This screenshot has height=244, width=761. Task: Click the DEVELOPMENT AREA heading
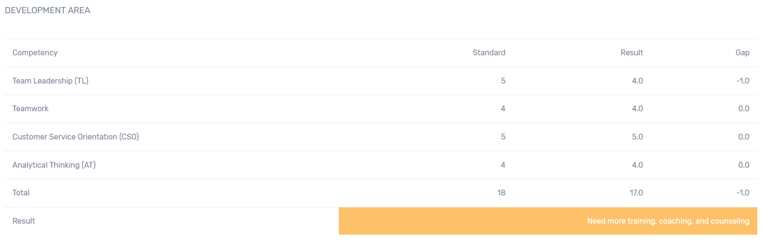click(47, 10)
